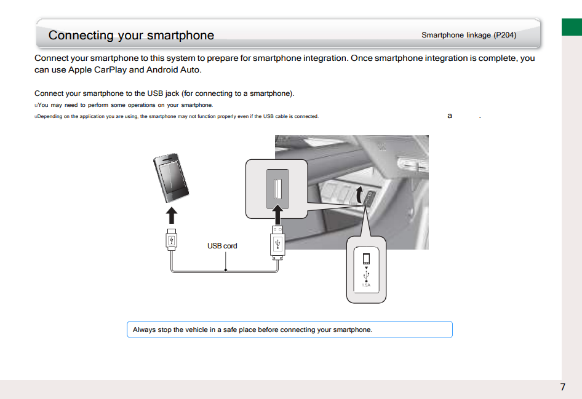This screenshot has height=399, width=582.
Task: Click the USB trident symbol above 1.5A
Action: point(366,275)
